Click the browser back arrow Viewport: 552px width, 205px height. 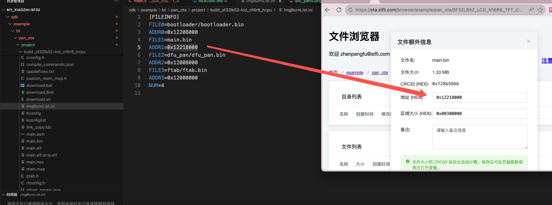pos(328,10)
